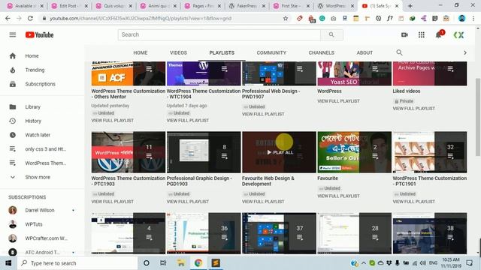Image resolution: width=481 pixels, height=270 pixels.
Task: Open the PTC1903 playlist thumbnail with 11 videos
Action: [x=129, y=152]
